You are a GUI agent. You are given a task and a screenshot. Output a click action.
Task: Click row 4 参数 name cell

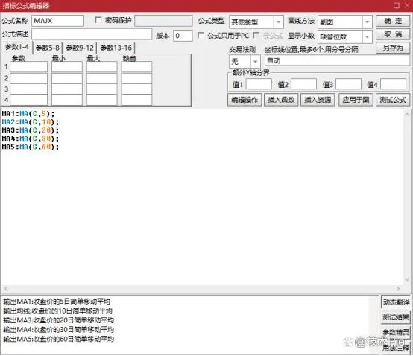29,100
